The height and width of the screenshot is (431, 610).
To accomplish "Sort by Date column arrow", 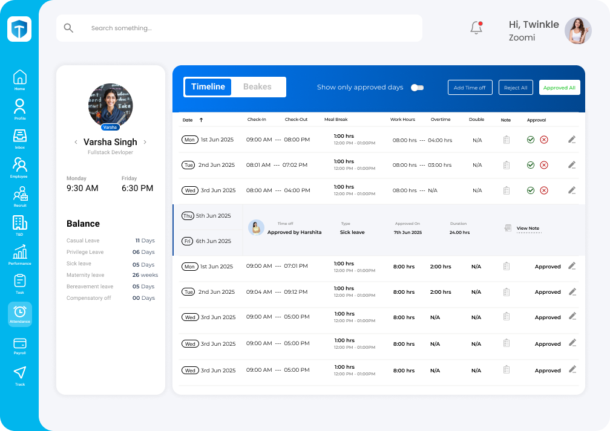I will [201, 120].
